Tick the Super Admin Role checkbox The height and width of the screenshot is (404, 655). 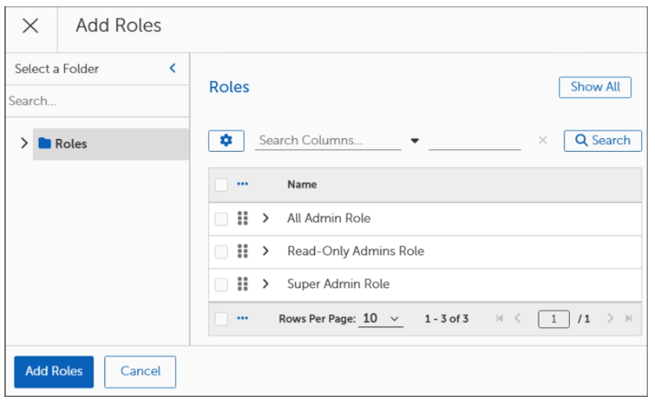point(221,284)
